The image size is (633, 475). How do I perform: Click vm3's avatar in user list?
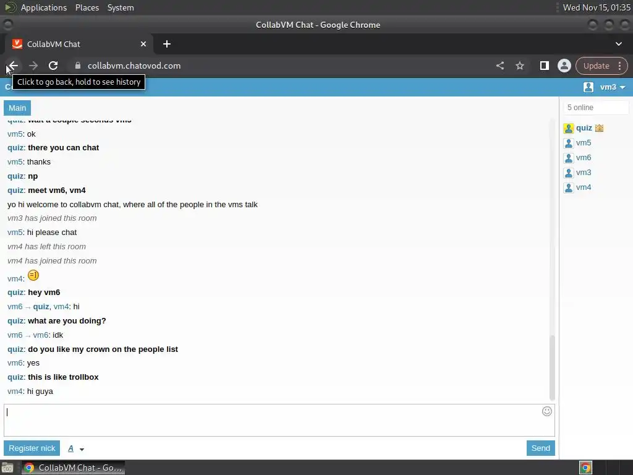[569, 173]
